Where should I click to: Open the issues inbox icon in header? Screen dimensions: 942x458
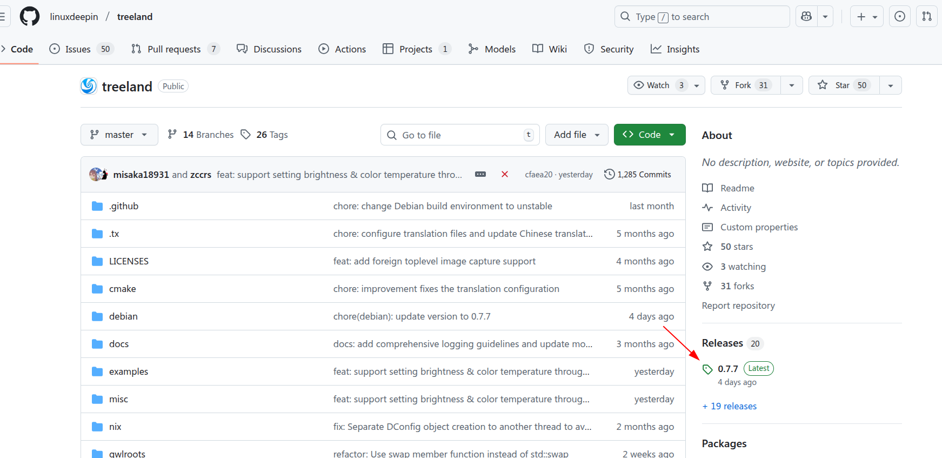point(900,17)
